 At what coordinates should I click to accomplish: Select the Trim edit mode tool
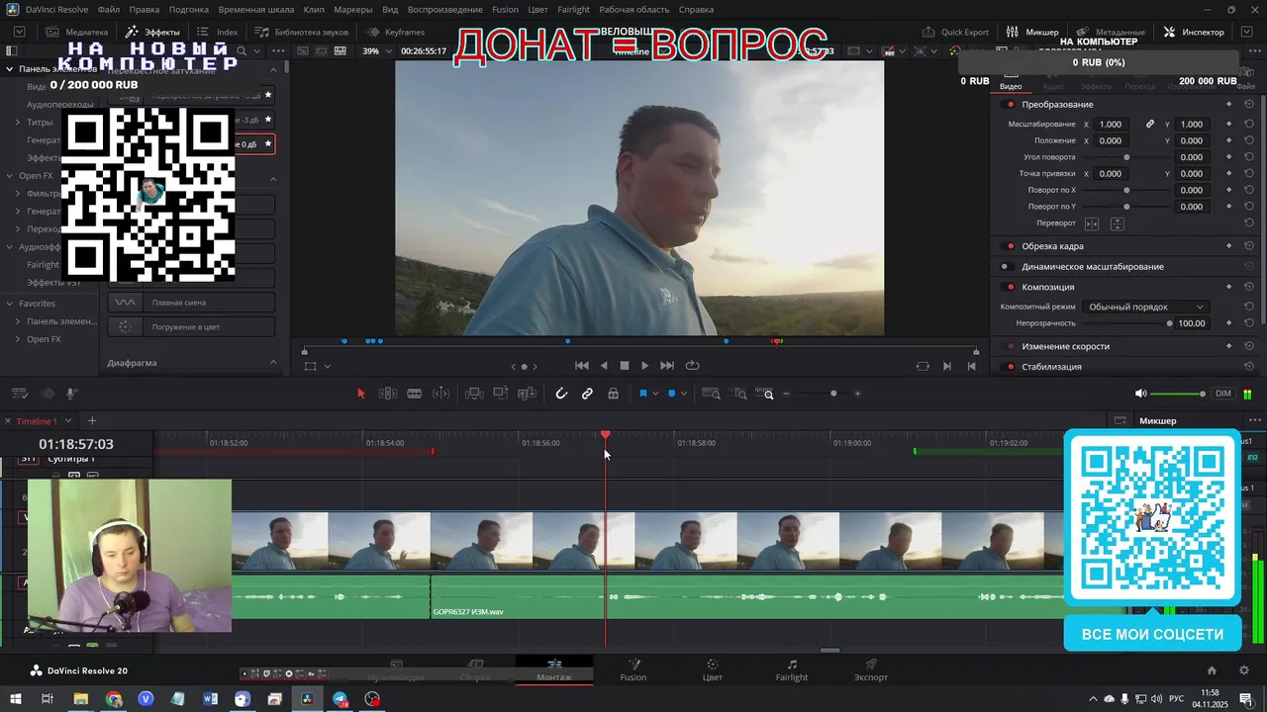tap(388, 394)
